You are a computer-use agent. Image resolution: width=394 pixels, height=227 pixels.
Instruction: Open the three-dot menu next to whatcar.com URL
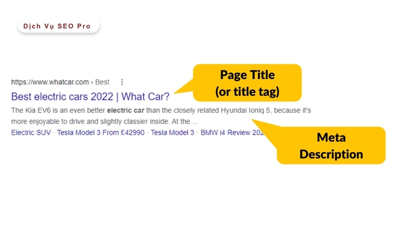(122, 82)
